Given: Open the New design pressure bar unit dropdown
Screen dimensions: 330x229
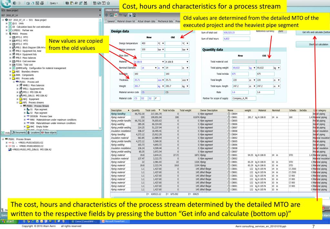Looking at the screenshot, I should [x=163, y=49].
